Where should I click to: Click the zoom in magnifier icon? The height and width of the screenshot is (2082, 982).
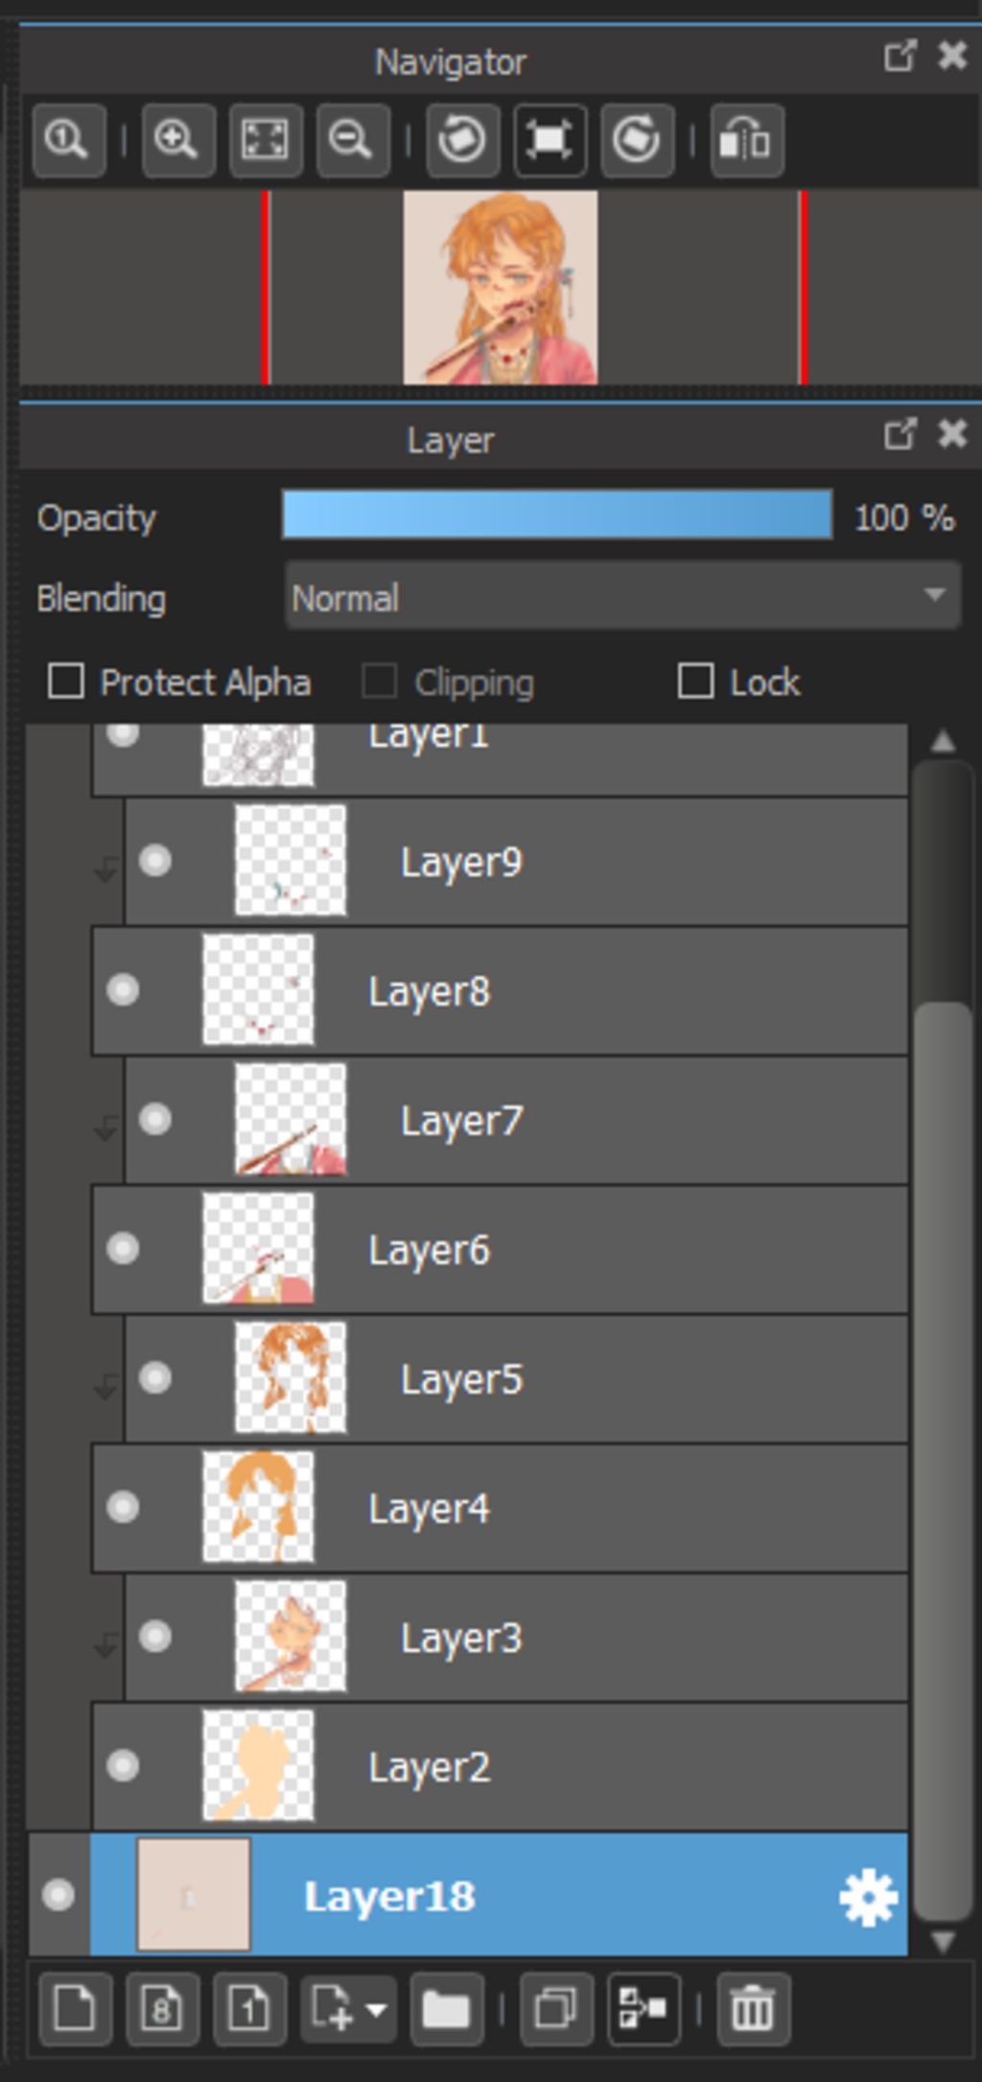pyautogui.click(x=177, y=140)
